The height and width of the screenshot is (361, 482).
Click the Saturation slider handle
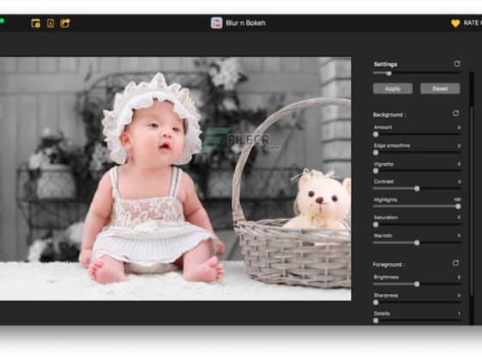coord(375,224)
